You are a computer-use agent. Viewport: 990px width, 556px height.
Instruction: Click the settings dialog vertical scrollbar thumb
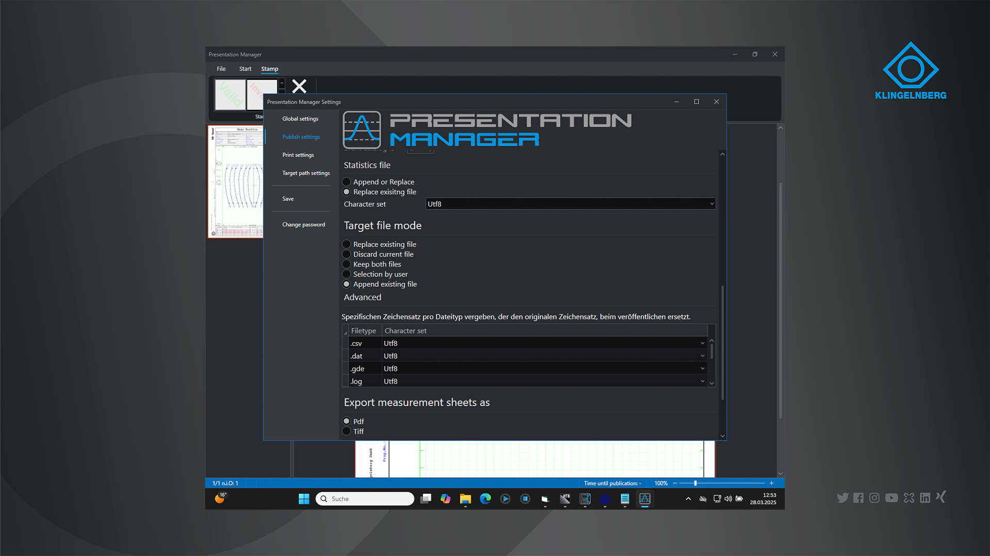click(722, 342)
